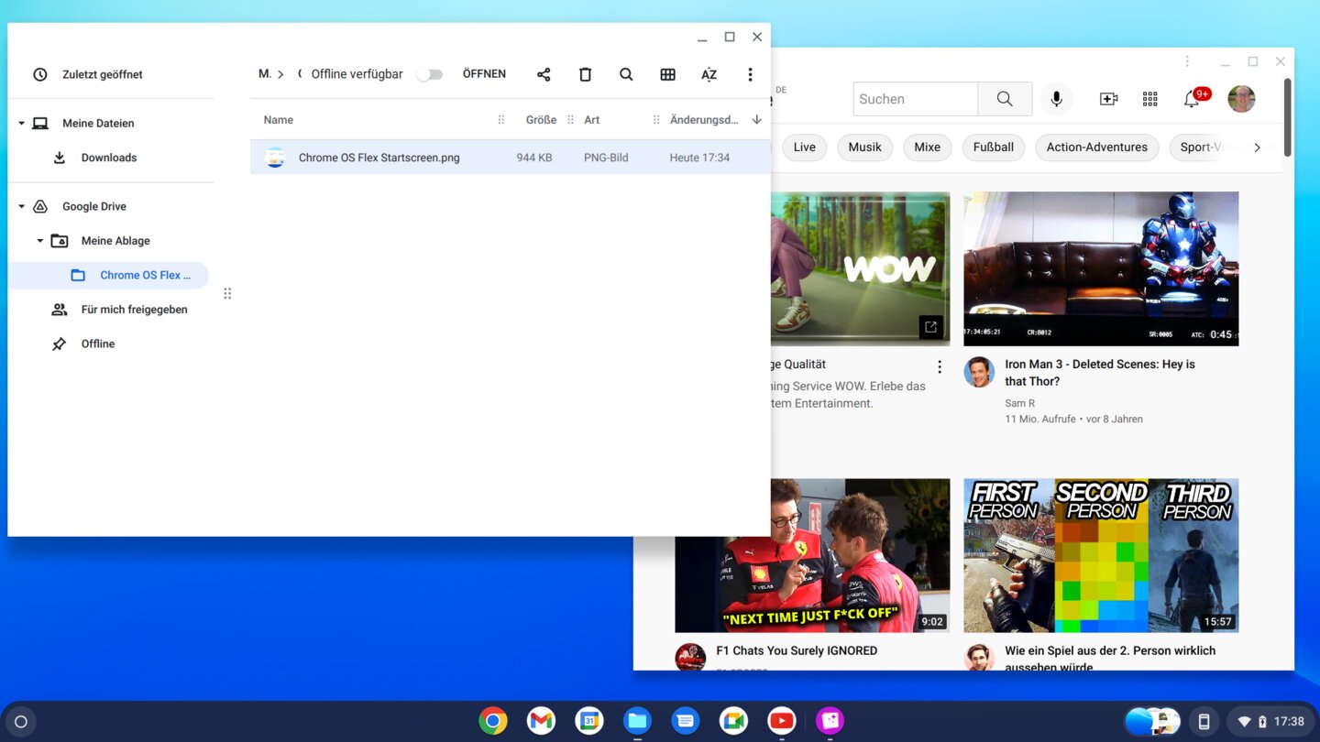The width and height of the screenshot is (1320, 742).
Task: Open Downloads folder in sidebar
Action: [x=108, y=158]
